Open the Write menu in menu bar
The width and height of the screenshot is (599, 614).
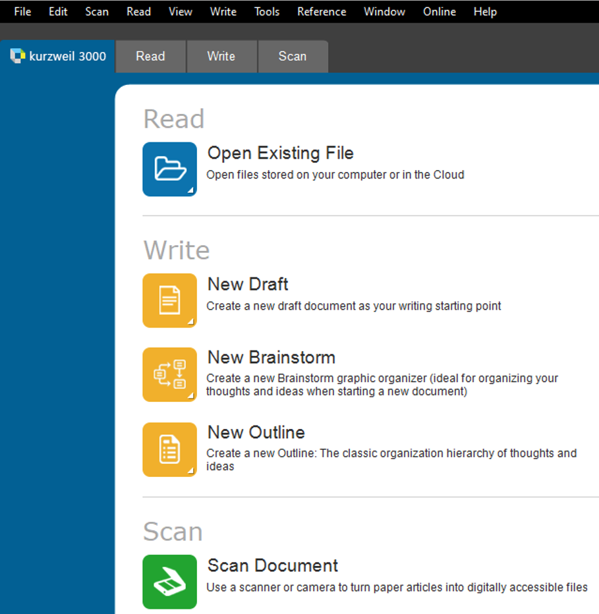pyautogui.click(x=223, y=12)
